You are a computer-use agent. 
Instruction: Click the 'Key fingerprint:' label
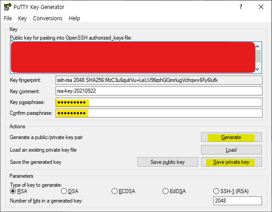[x=26, y=80]
